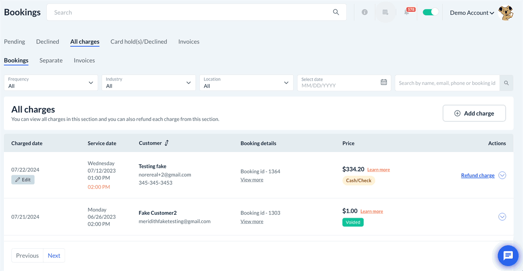
Task: Open the info circle icon in header
Action: (x=365, y=12)
